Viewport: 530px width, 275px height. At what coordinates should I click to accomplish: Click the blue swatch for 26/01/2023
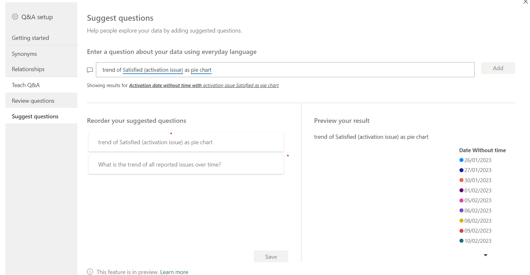point(461,160)
